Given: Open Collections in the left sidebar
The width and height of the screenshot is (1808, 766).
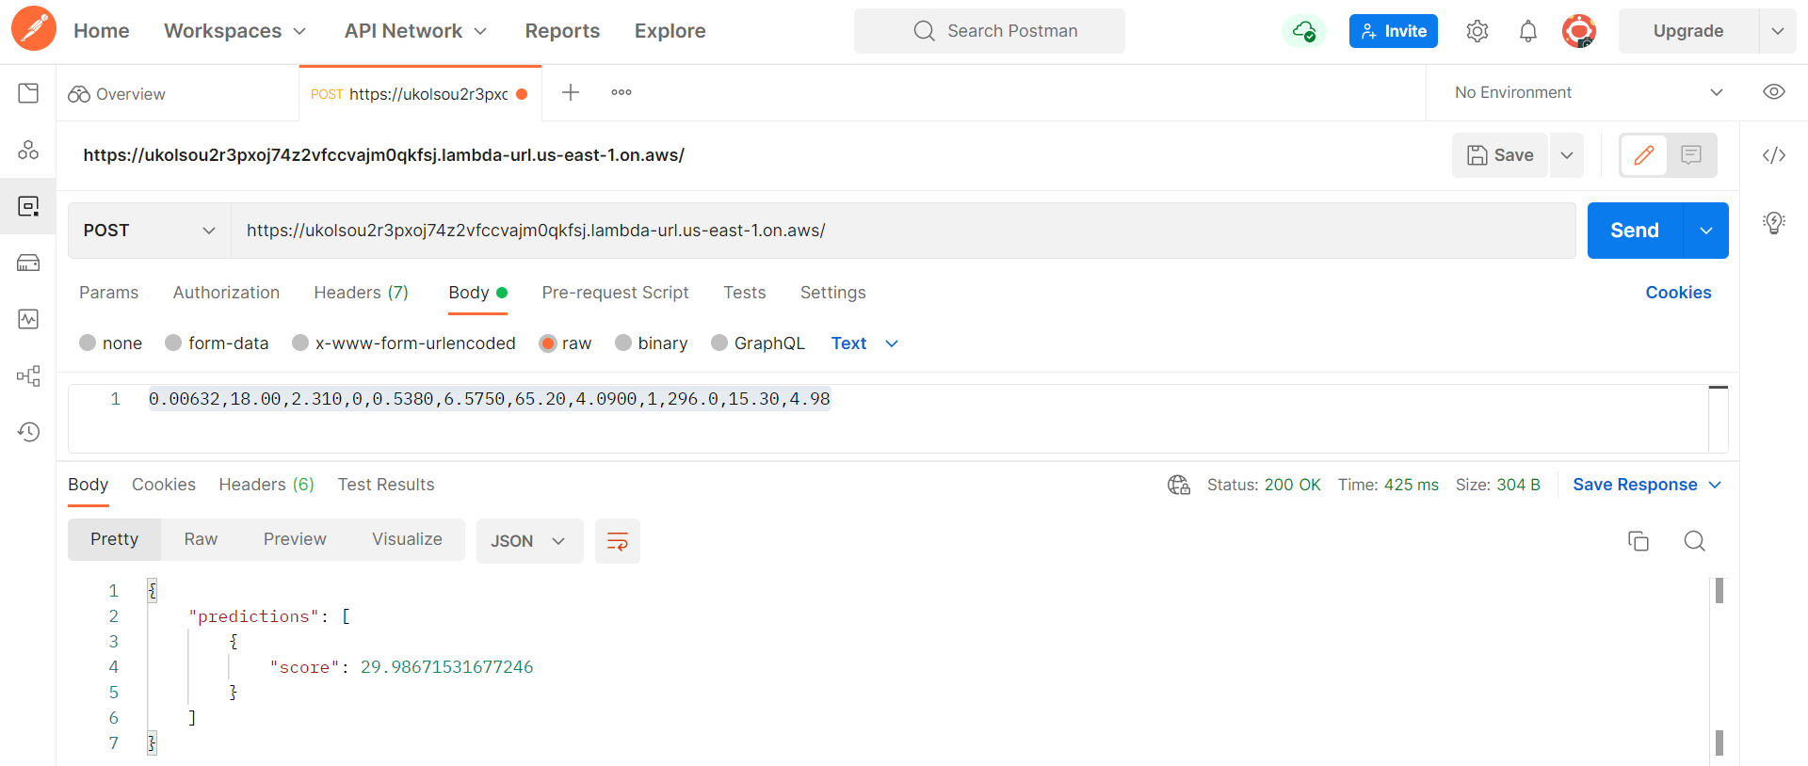Looking at the screenshot, I should 28,93.
